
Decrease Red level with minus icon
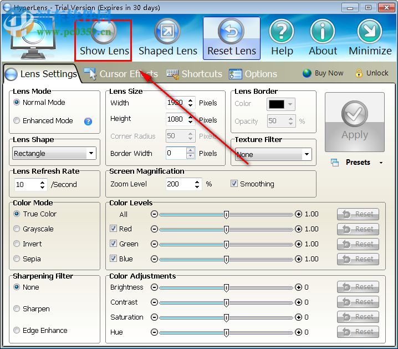pyautogui.click(x=154, y=229)
